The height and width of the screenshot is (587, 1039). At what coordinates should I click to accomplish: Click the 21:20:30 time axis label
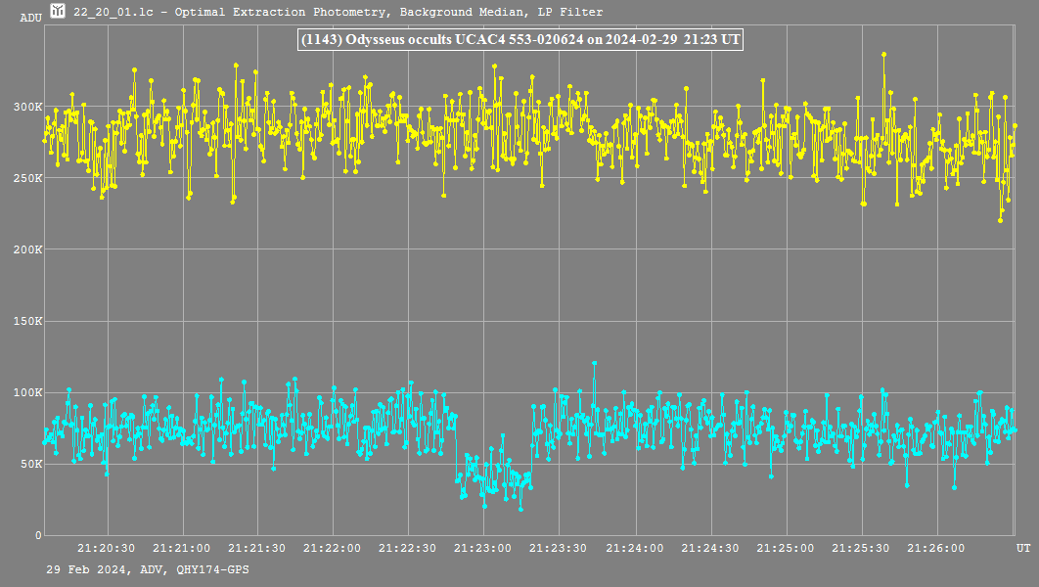[x=106, y=549]
